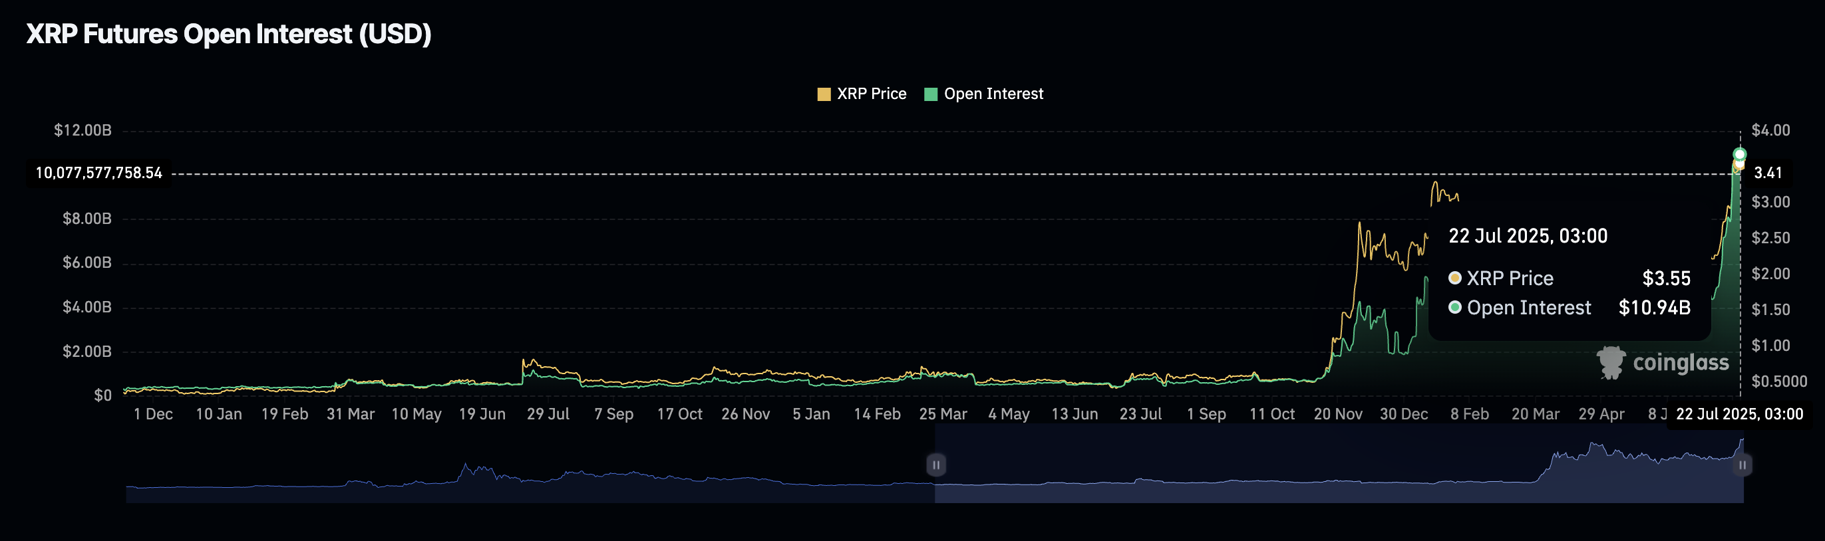Viewport: 1825px width, 541px height.
Task: Click the green Open Interest legend swatch
Action: 931,95
